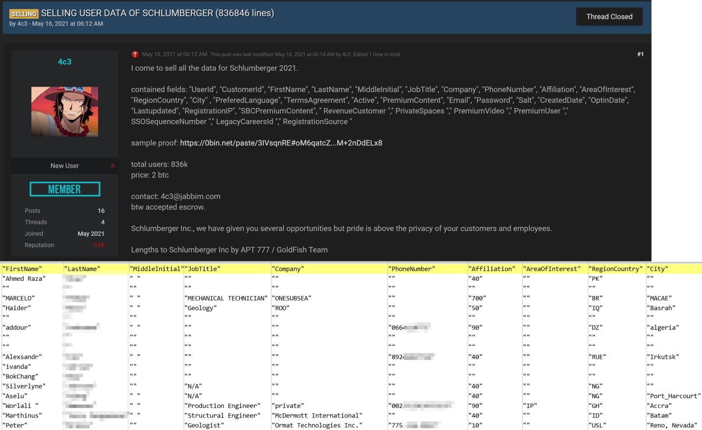Click the red offline status dot

click(113, 166)
